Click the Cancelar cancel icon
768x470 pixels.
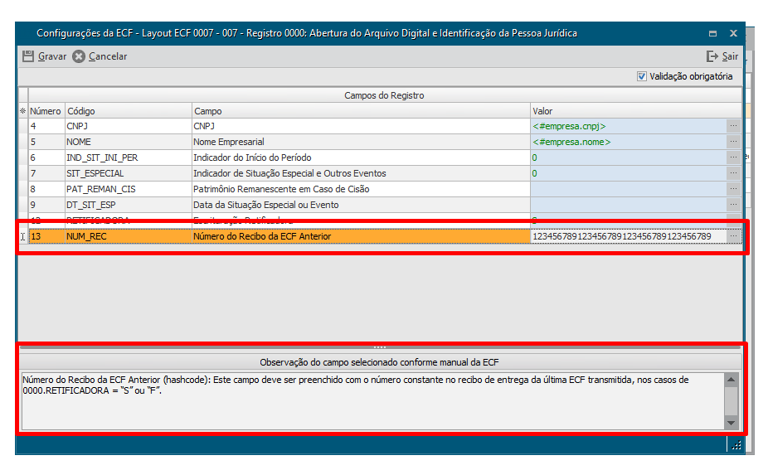[79, 56]
